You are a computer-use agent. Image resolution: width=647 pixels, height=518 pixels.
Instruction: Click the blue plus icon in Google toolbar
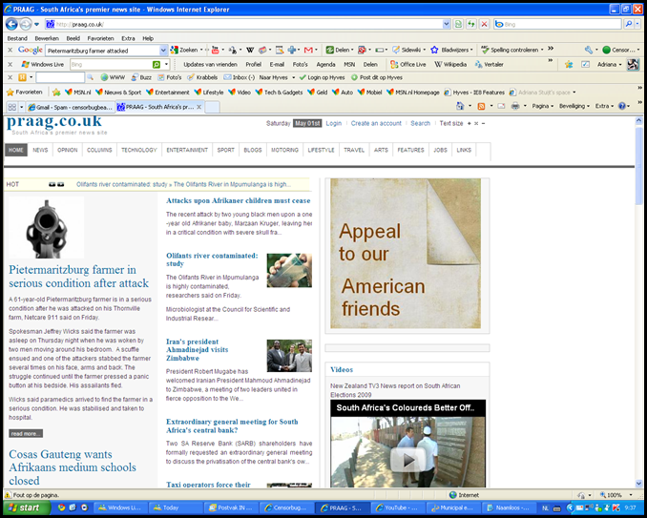click(292, 51)
